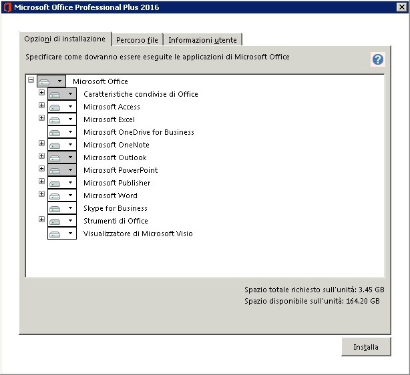Image resolution: width=410 pixels, height=375 pixels.
Task: Select the Microsoft Outlook label
Action: coord(115,157)
